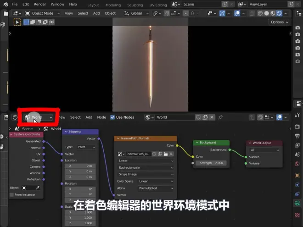Open Linear interpolation dropdown in image node
Image resolution: width=303 pixels, height=227 pixels.
[146, 161]
